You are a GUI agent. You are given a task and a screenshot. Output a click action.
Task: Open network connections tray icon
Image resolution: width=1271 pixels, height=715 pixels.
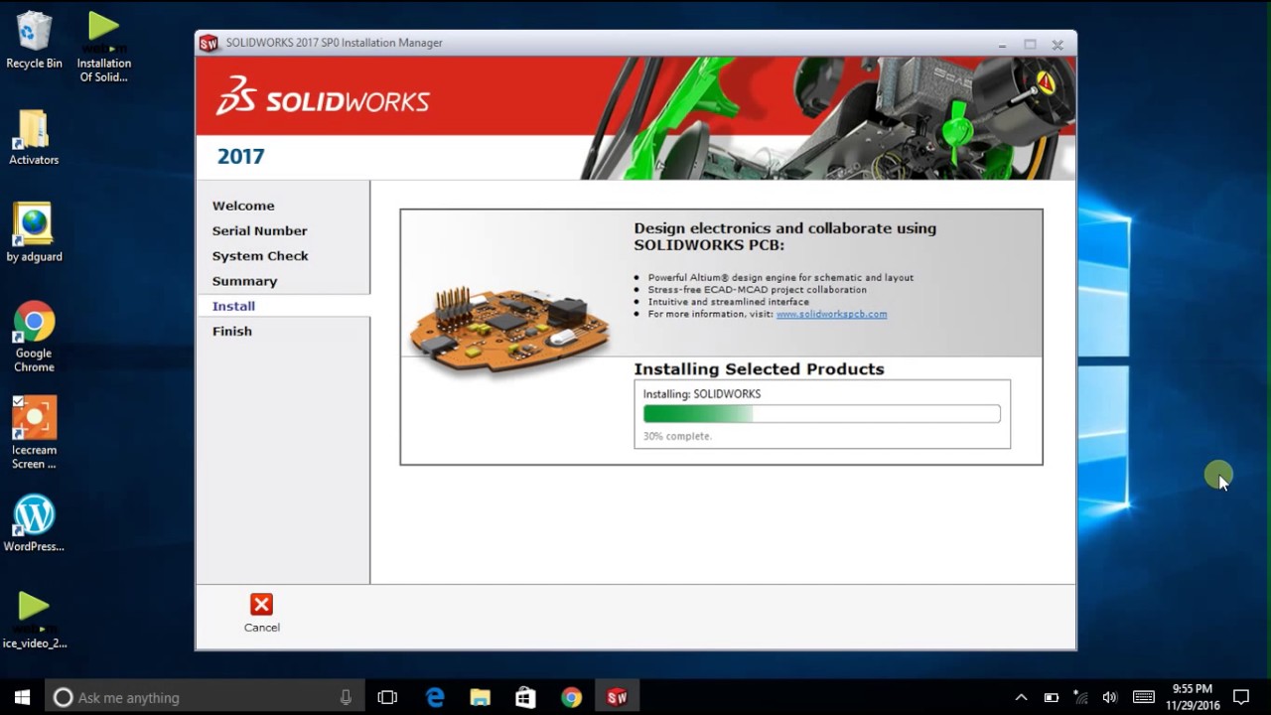point(1080,697)
